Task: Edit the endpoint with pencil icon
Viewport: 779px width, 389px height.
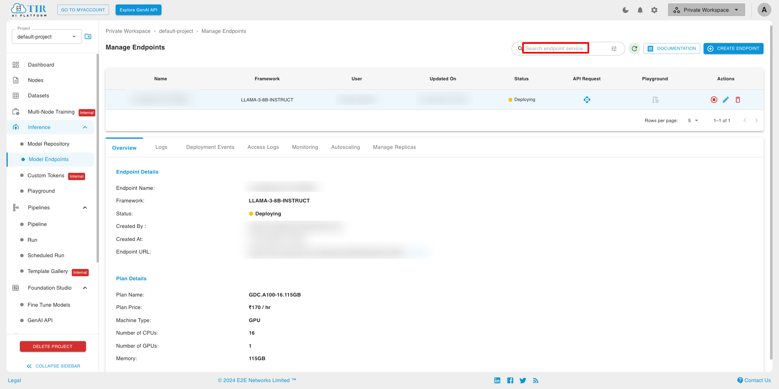Action: (726, 100)
